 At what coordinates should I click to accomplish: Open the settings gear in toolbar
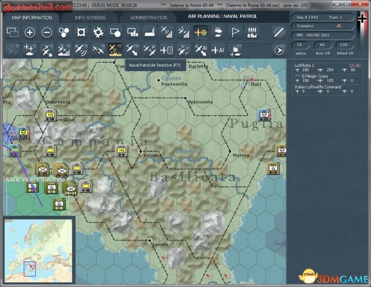coord(98,32)
